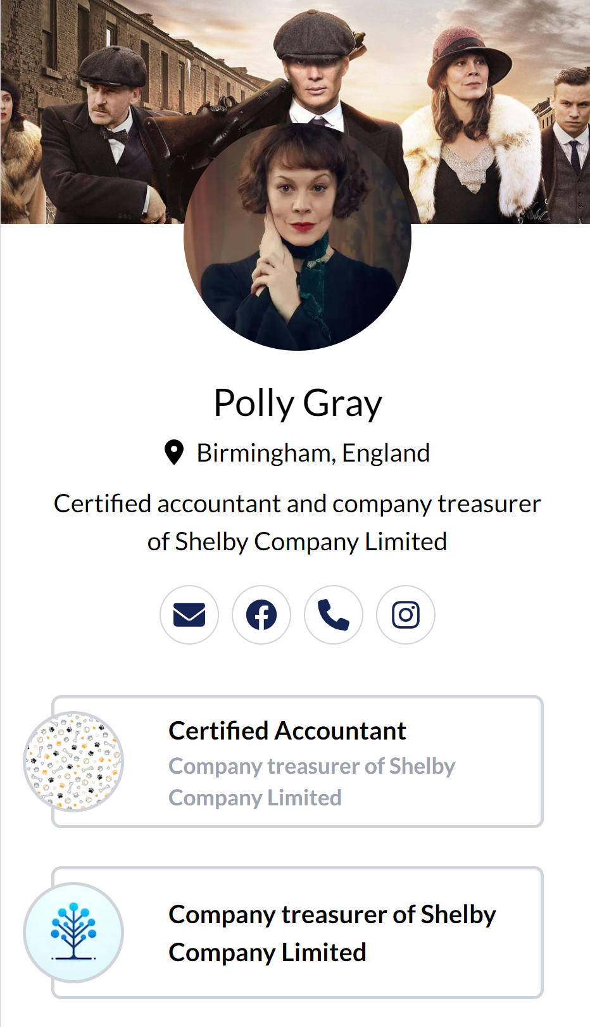Open the Facebook profile icon
The image size is (590, 1027).
pyautogui.click(x=261, y=615)
